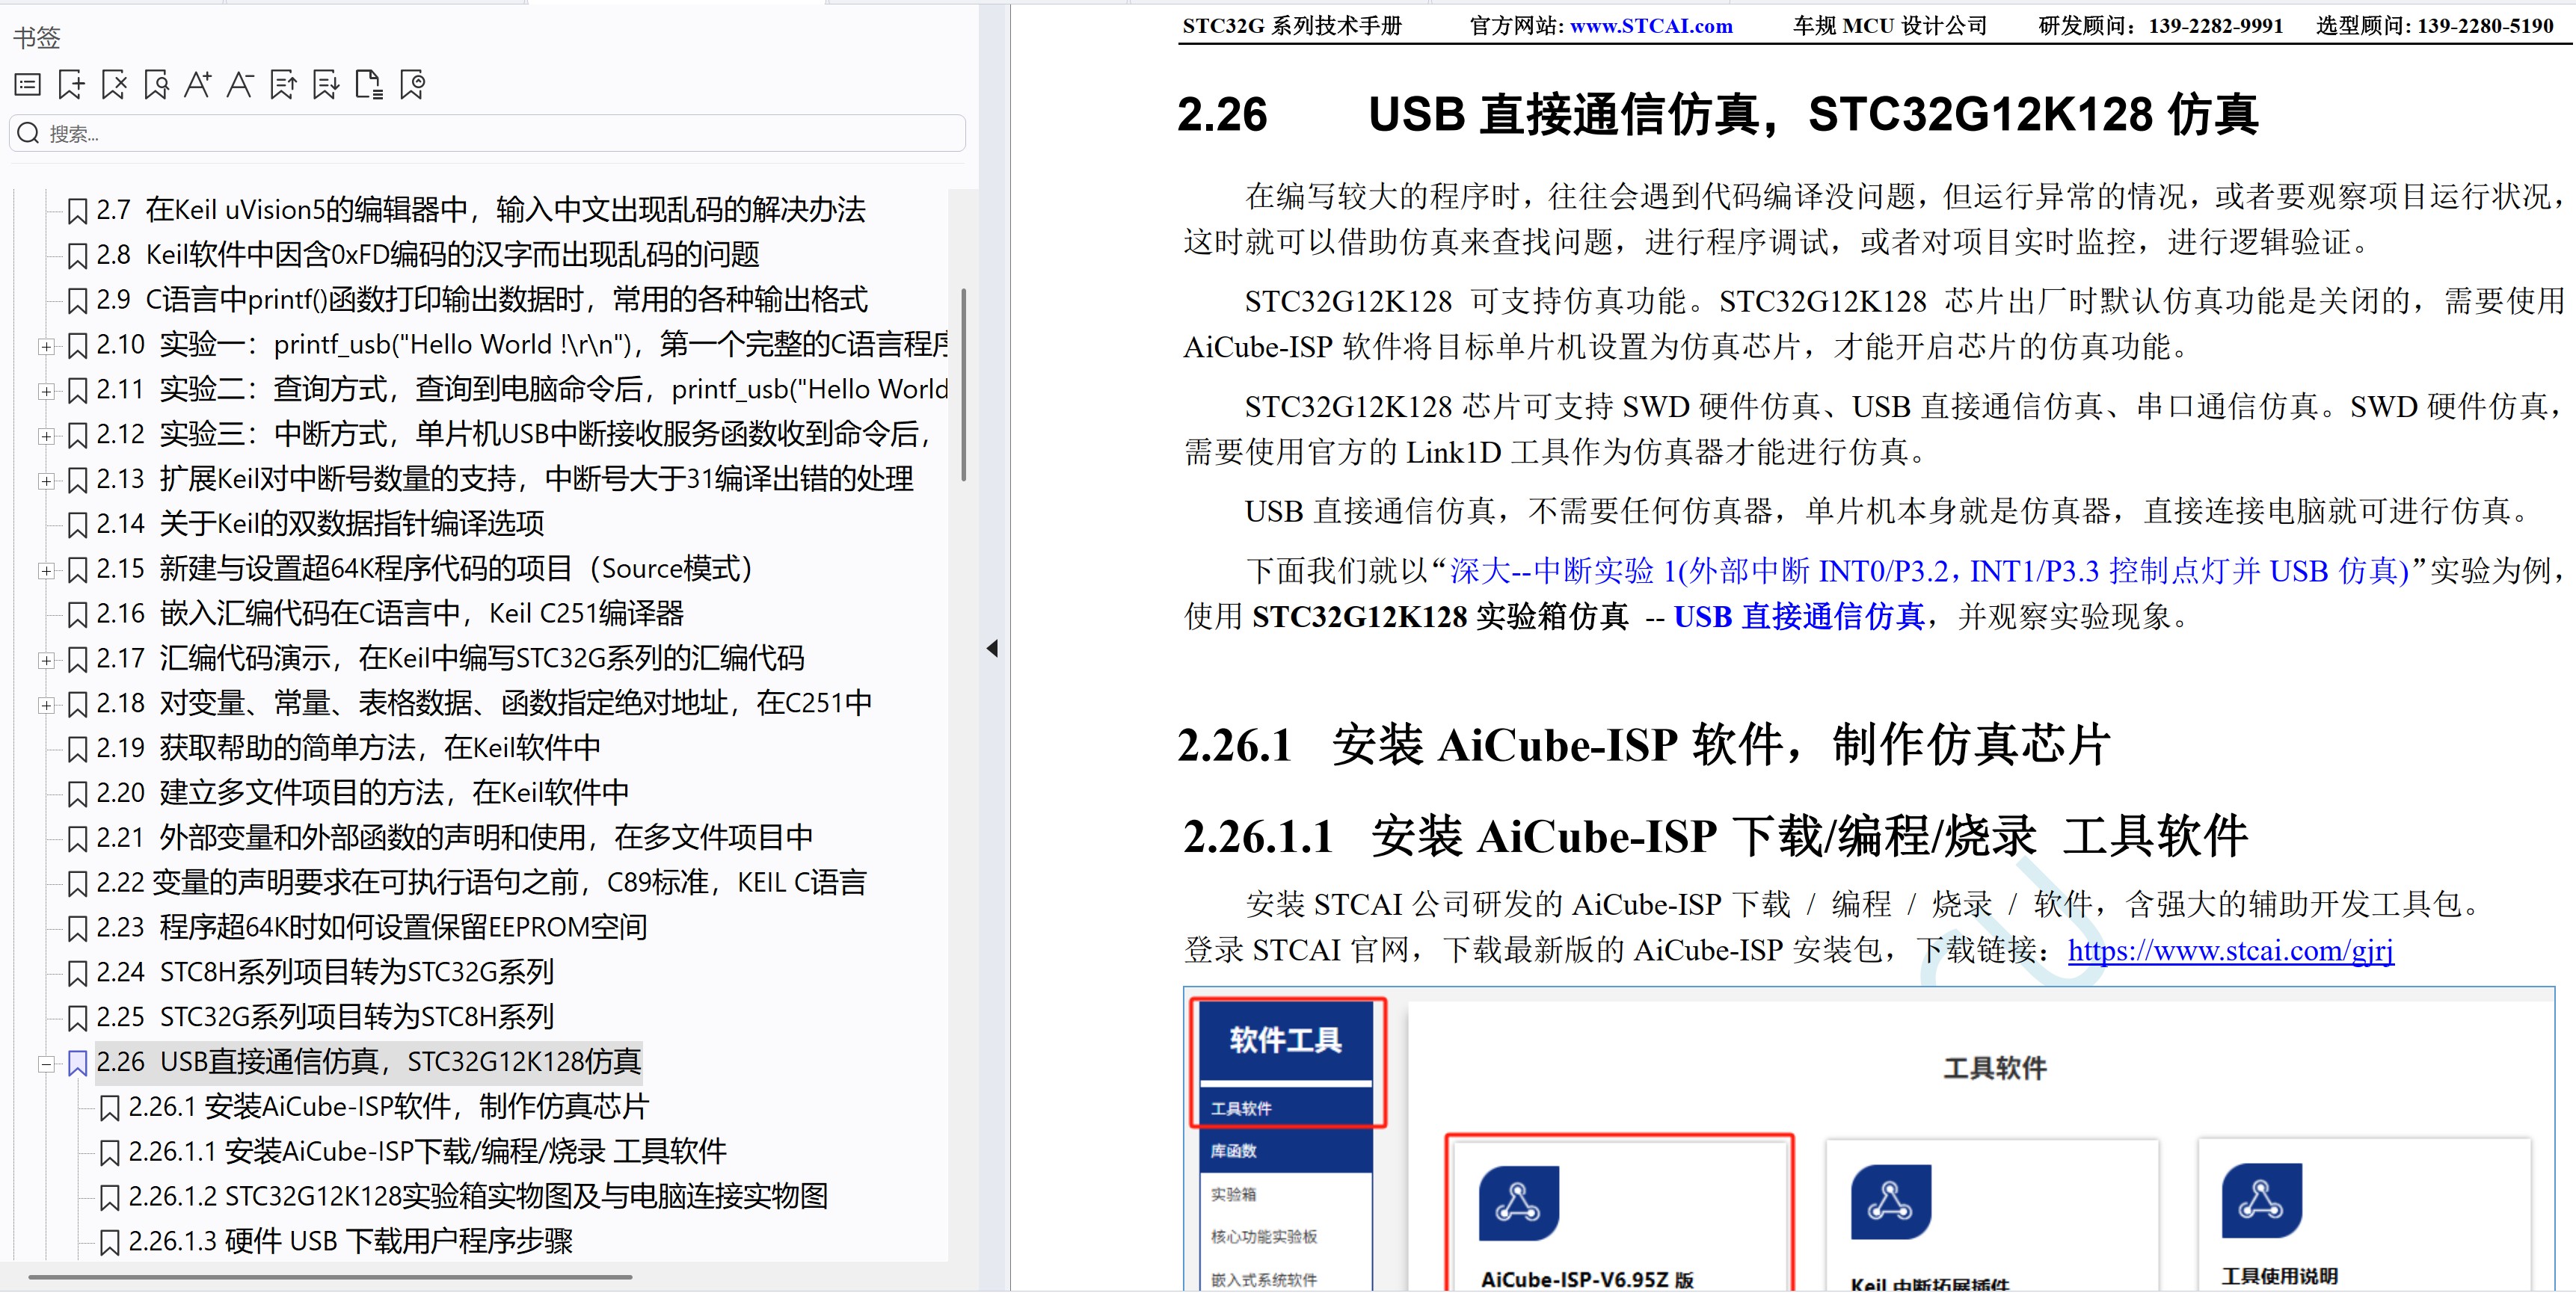This screenshot has height=1293, width=2576.
Task: Click the bold blue USB 直接通信仿真 link
Action: 1799,617
